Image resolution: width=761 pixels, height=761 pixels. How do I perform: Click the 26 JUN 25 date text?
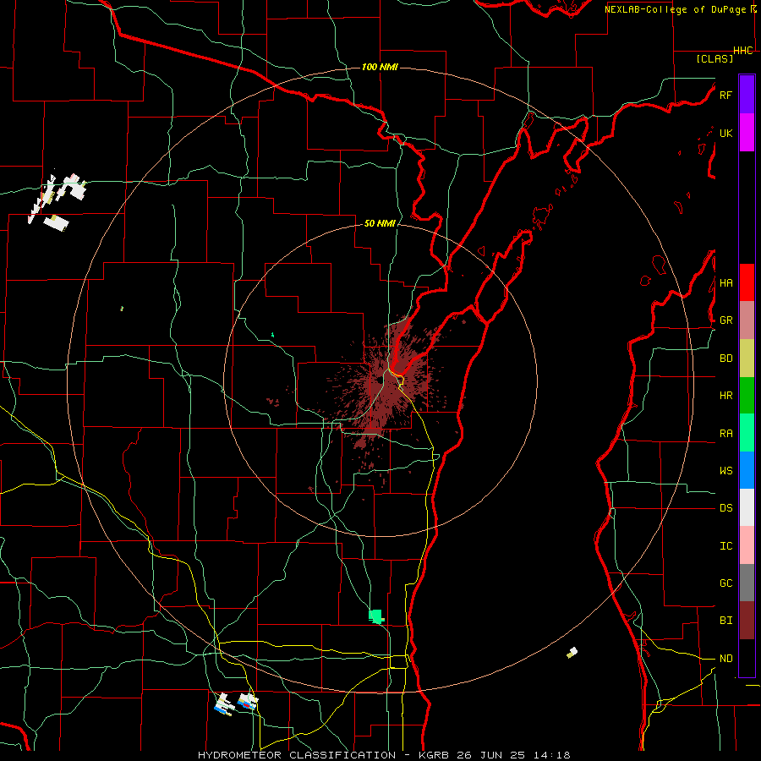tap(495, 755)
